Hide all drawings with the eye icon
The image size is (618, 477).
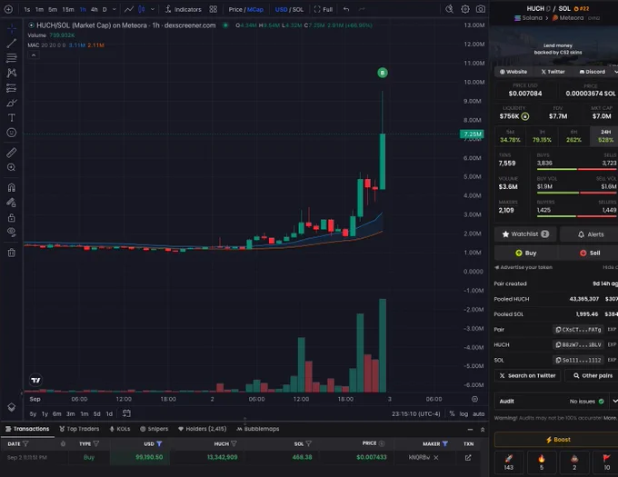coord(12,233)
